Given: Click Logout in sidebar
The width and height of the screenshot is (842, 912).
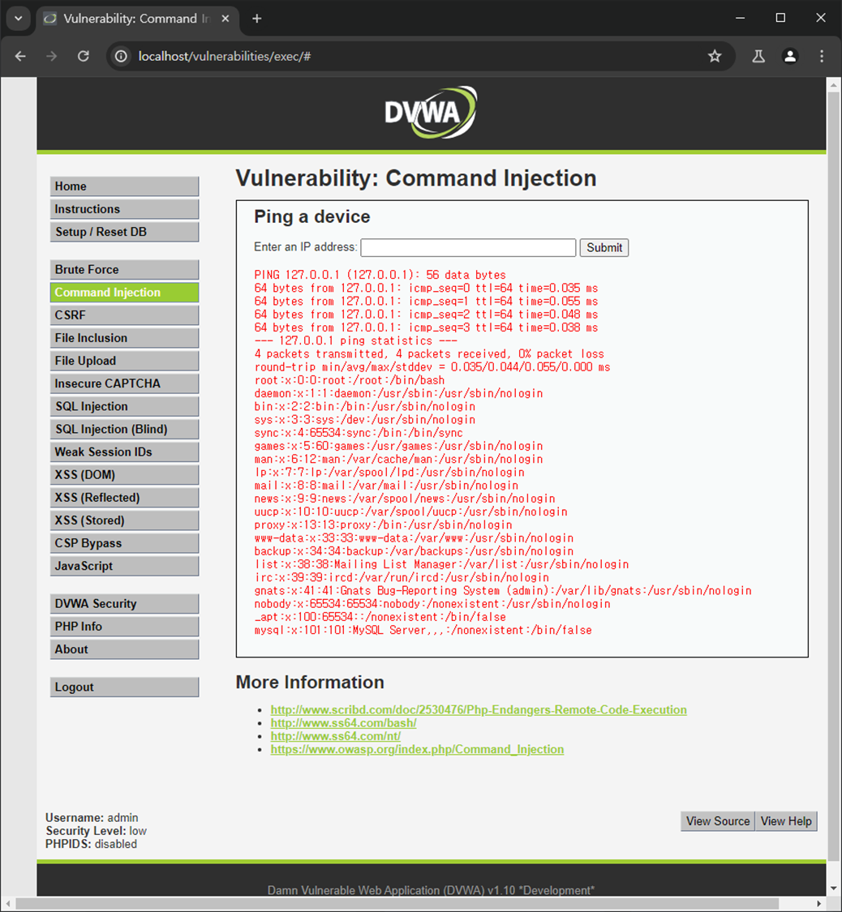Looking at the screenshot, I should [125, 687].
